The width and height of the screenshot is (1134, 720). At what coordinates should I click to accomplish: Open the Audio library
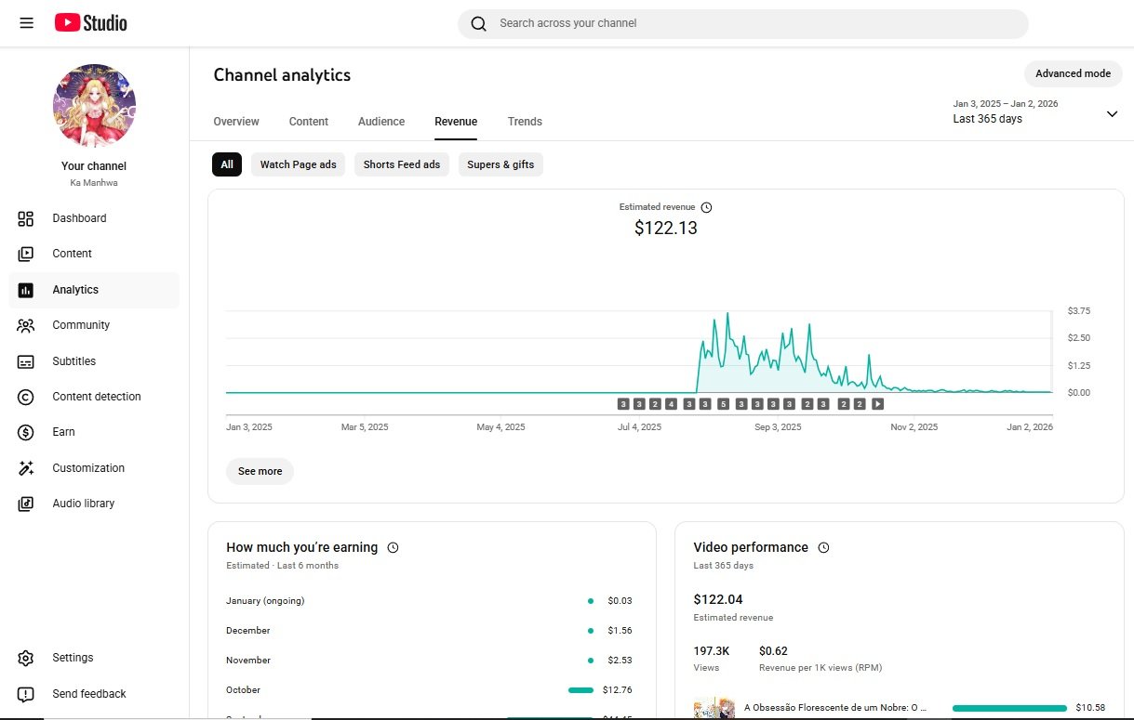(x=83, y=504)
